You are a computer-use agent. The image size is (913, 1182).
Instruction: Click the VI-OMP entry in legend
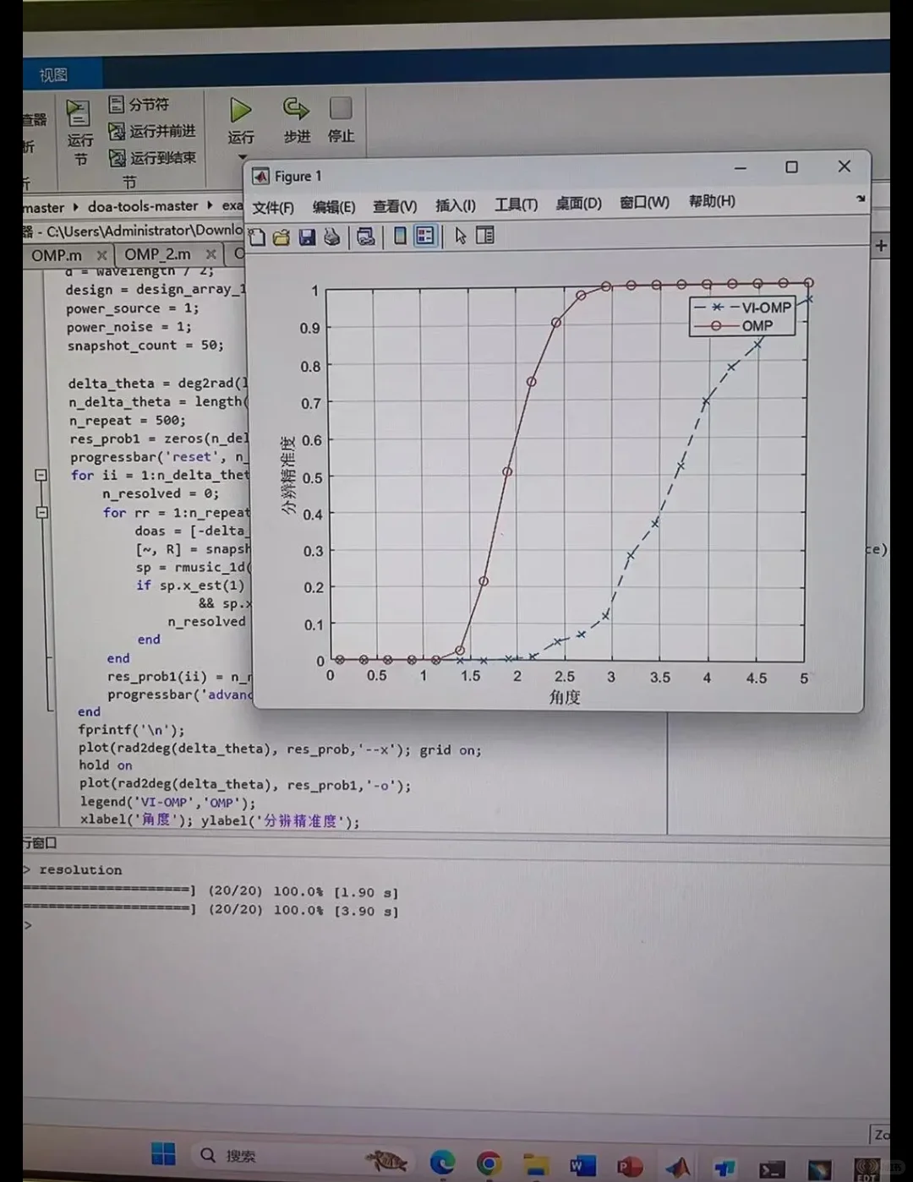[743, 308]
